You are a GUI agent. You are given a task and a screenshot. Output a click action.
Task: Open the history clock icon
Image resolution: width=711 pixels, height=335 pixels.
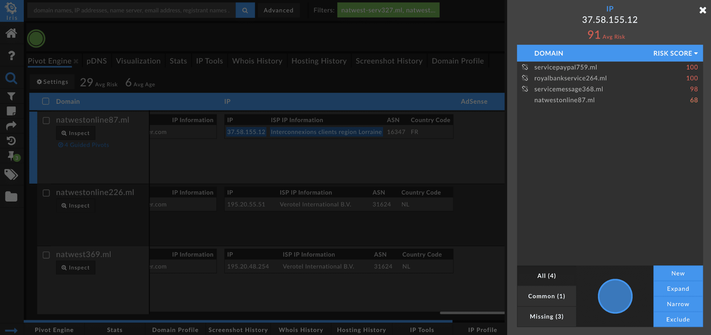(x=11, y=141)
